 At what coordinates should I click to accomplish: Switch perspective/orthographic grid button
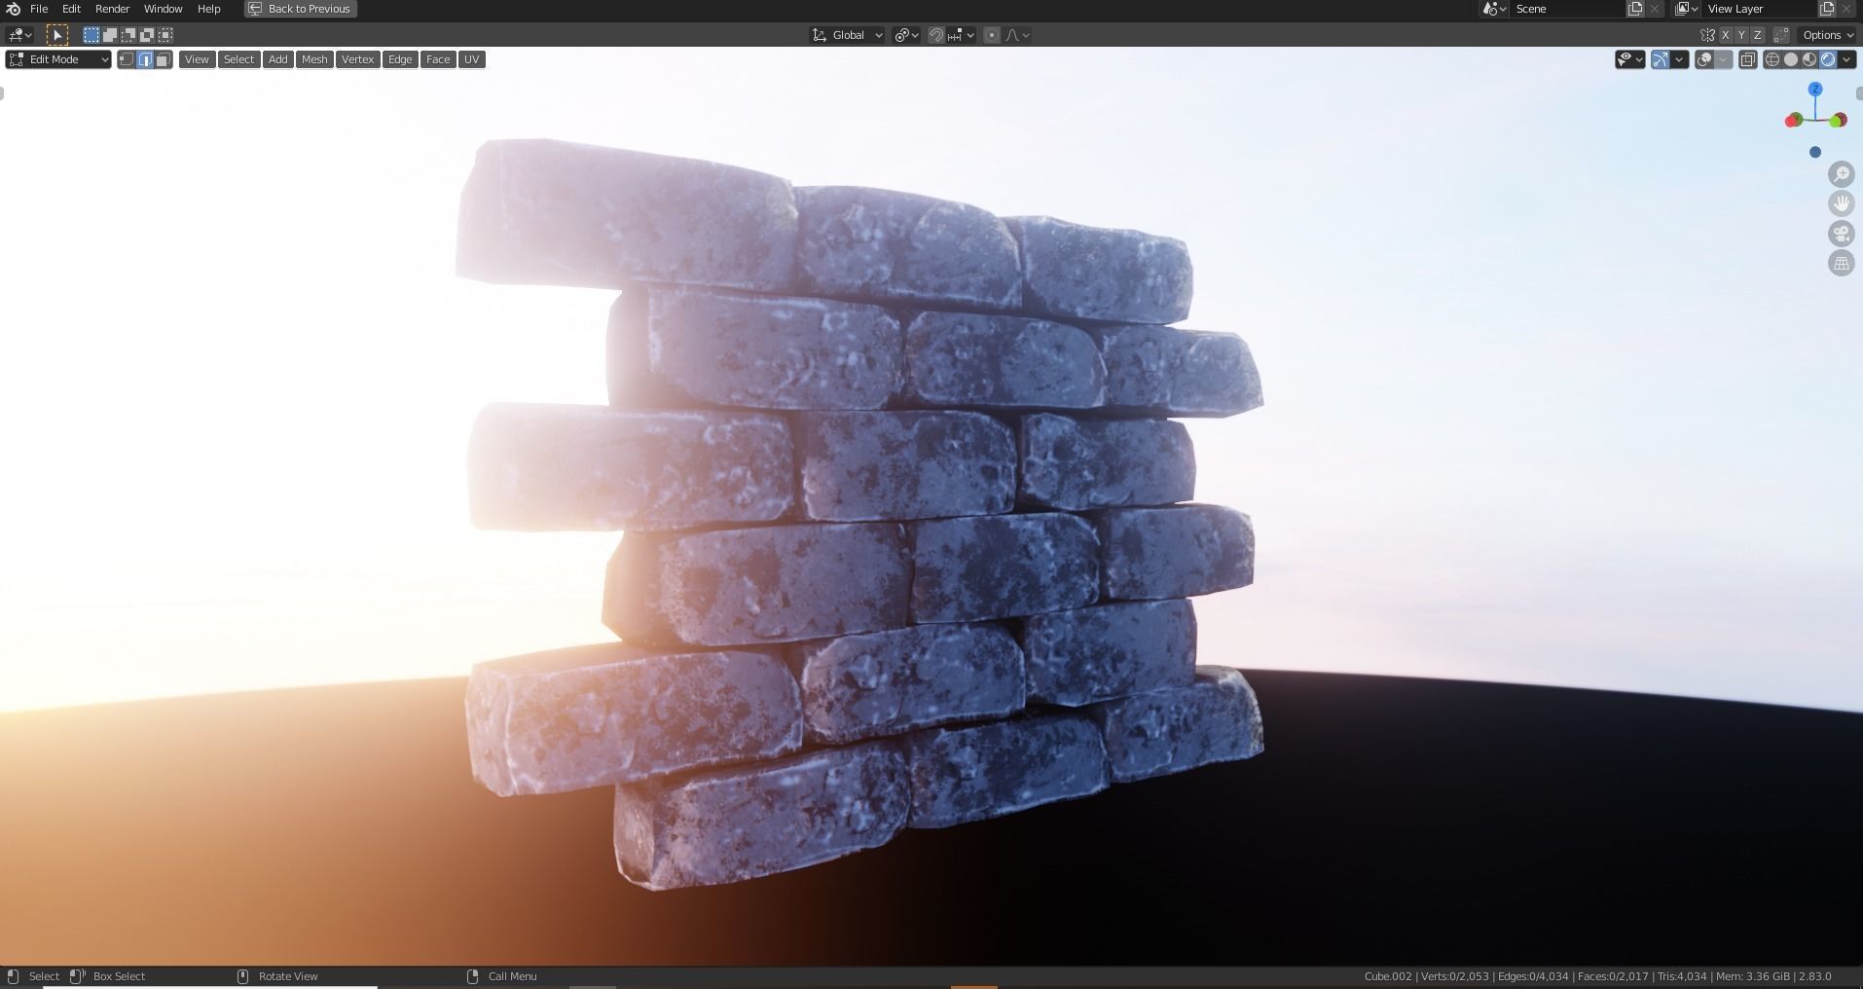pos(1842,263)
